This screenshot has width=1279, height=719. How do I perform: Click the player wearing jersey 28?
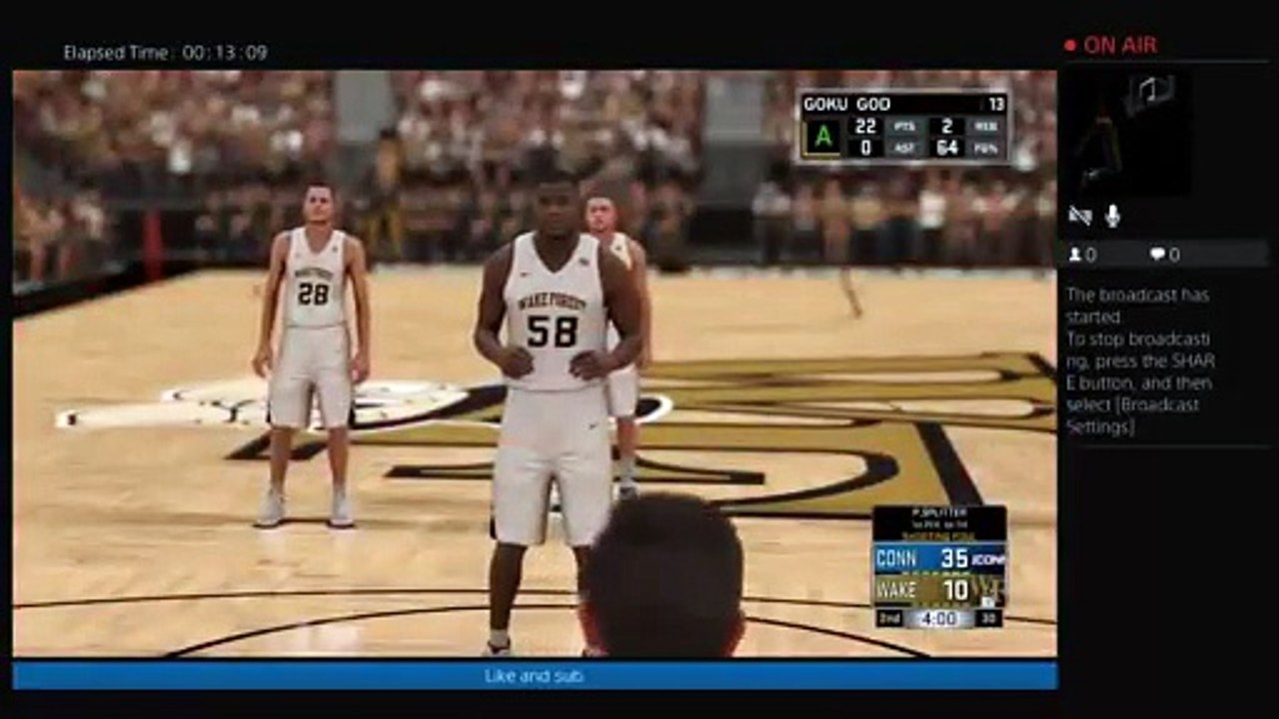pyautogui.click(x=311, y=355)
